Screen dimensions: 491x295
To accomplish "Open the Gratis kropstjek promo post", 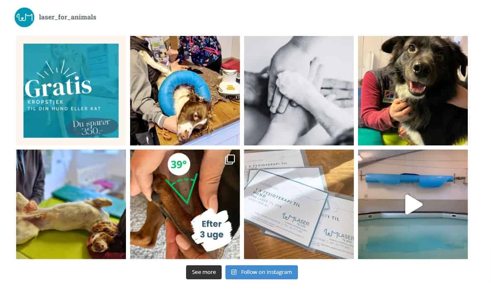I will click(71, 90).
